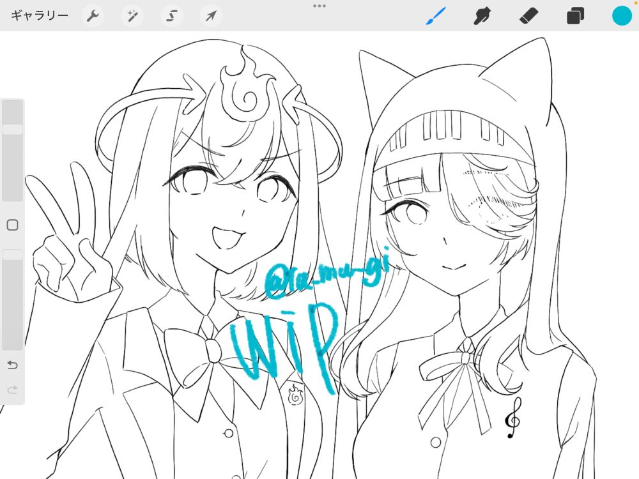639x479 pixels.
Task: Tap the three-dot handle at top center
Action: tap(319, 6)
